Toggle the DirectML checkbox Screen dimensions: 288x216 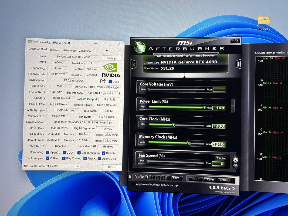pos(104,153)
